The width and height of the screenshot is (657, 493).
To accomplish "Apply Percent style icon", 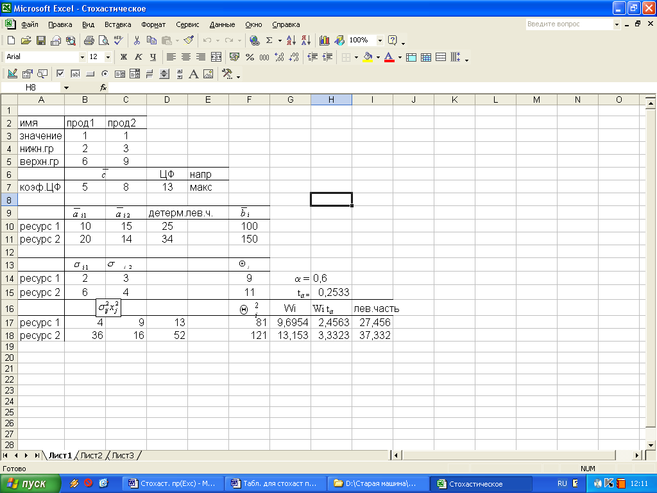I will (250, 57).
